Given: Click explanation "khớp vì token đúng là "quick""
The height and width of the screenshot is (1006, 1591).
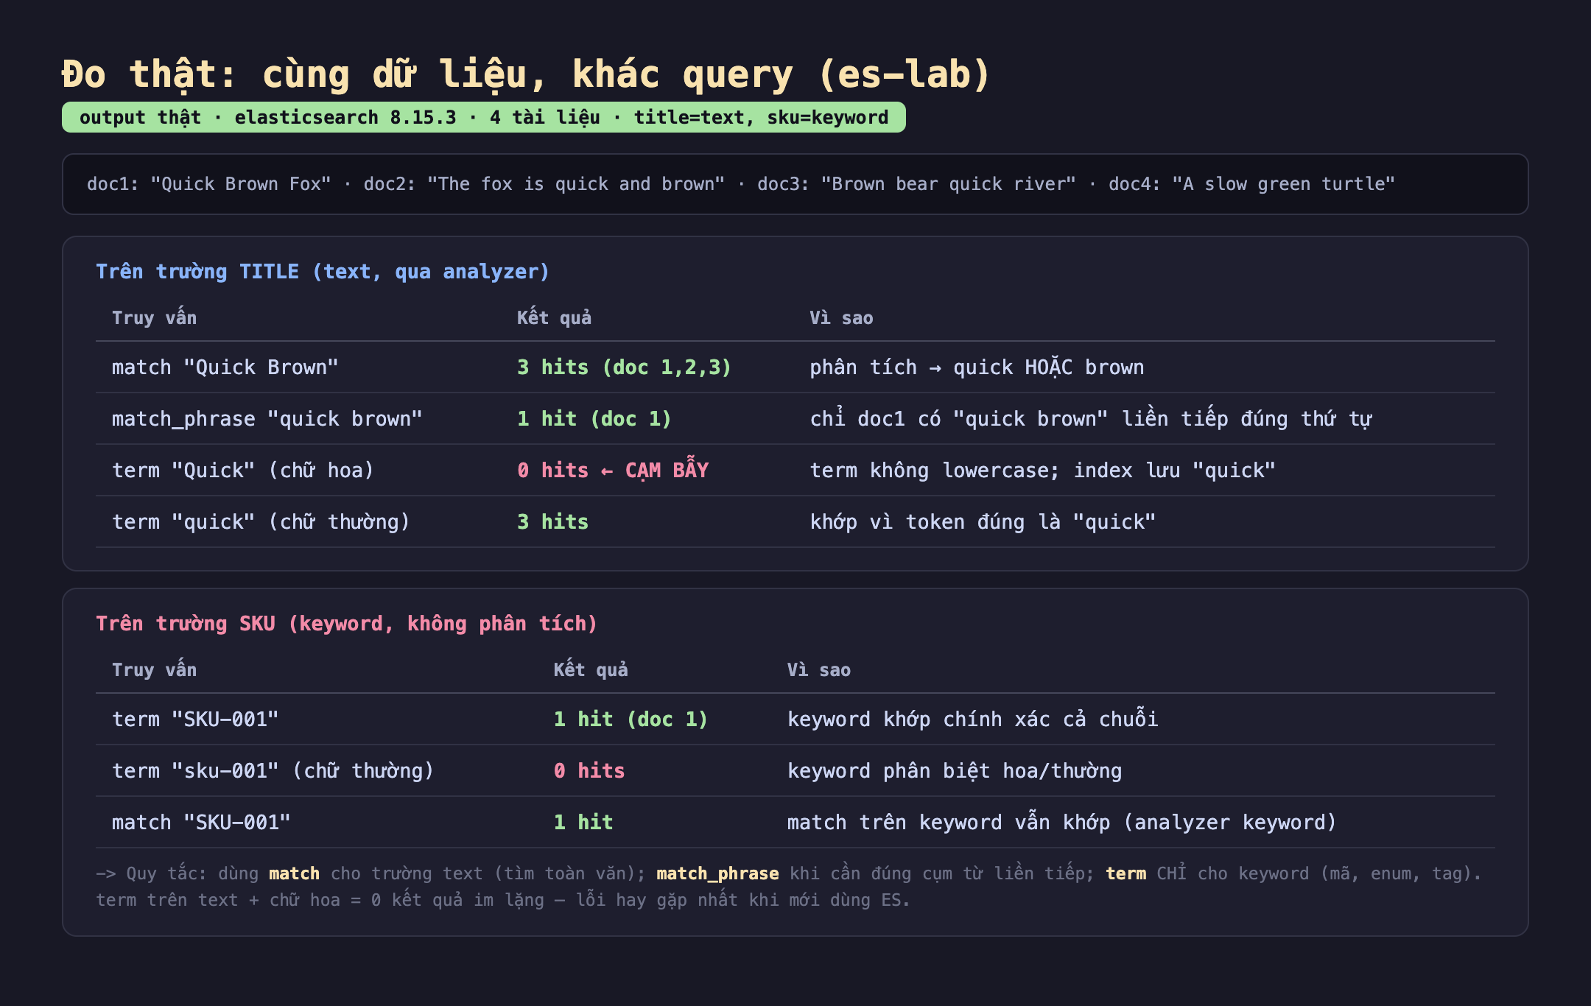Looking at the screenshot, I should (x=983, y=522).
